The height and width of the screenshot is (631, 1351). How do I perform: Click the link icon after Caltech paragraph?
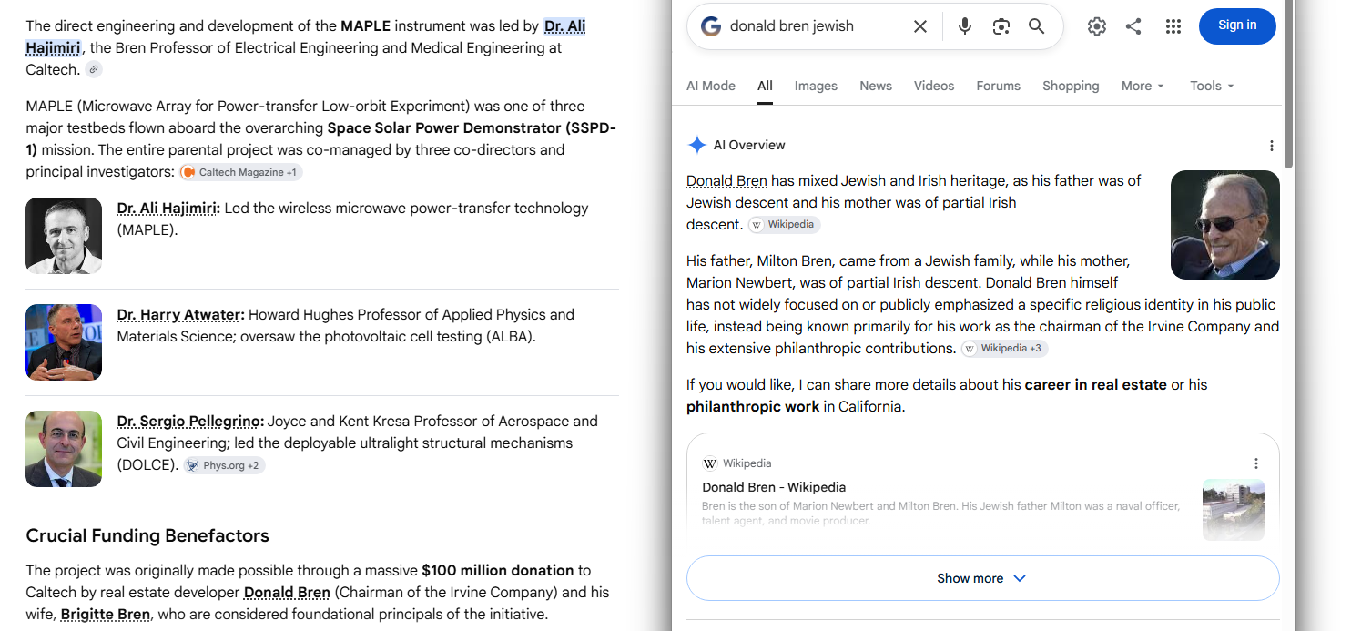(x=94, y=69)
